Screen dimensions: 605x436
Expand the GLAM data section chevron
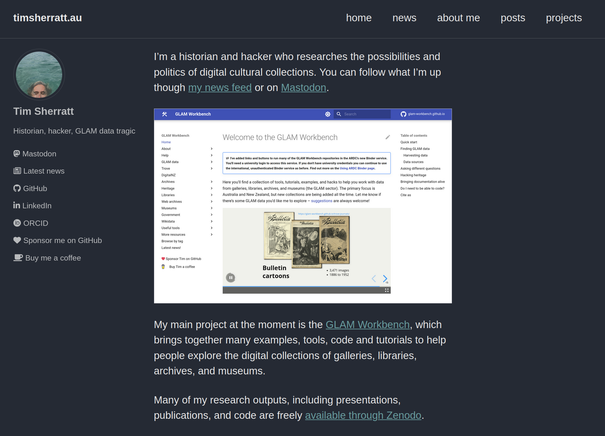211,162
